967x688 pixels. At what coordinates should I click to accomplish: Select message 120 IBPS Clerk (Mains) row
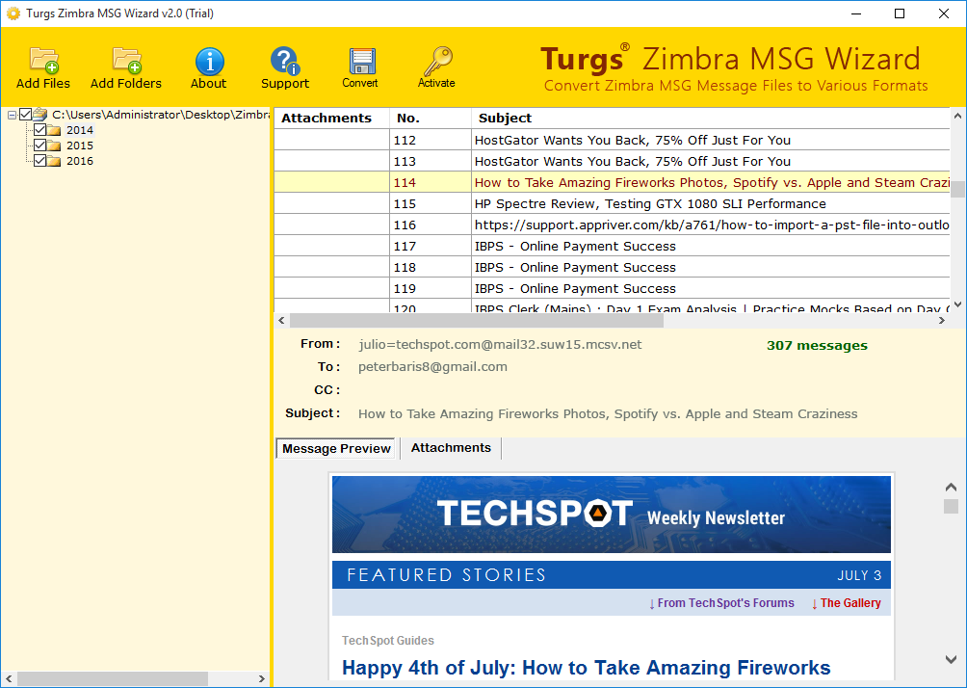pos(612,306)
